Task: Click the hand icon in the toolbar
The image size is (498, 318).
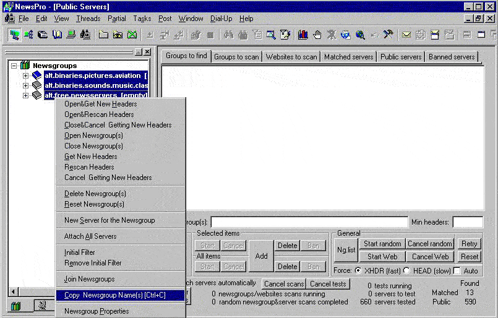Action: [317, 35]
